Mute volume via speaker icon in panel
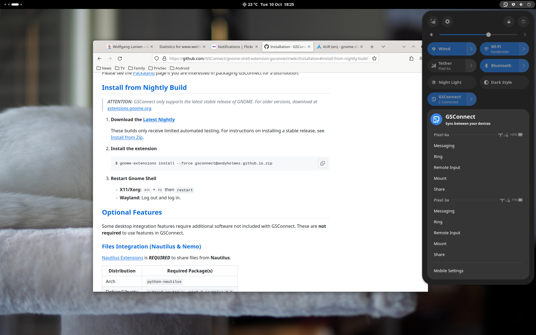Viewport: 536px width, 335px height. pyautogui.click(x=432, y=35)
